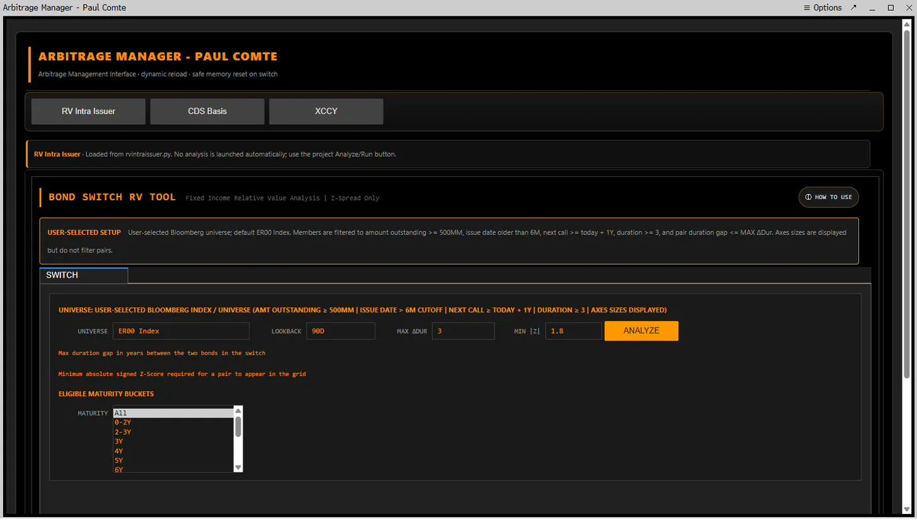Close the Arbitrage Manager window
Image resolution: width=917 pixels, height=529 pixels.
pos(908,8)
